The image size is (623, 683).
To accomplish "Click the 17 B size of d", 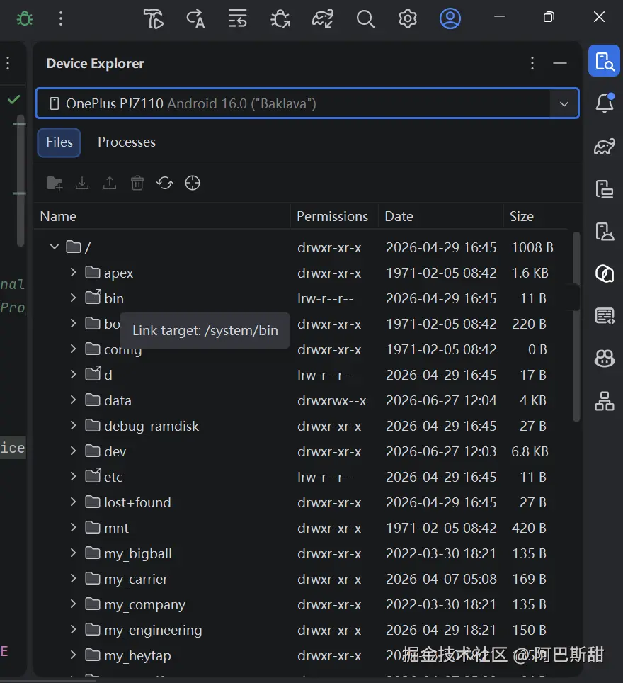I will pyautogui.click(x=533, y=375).
